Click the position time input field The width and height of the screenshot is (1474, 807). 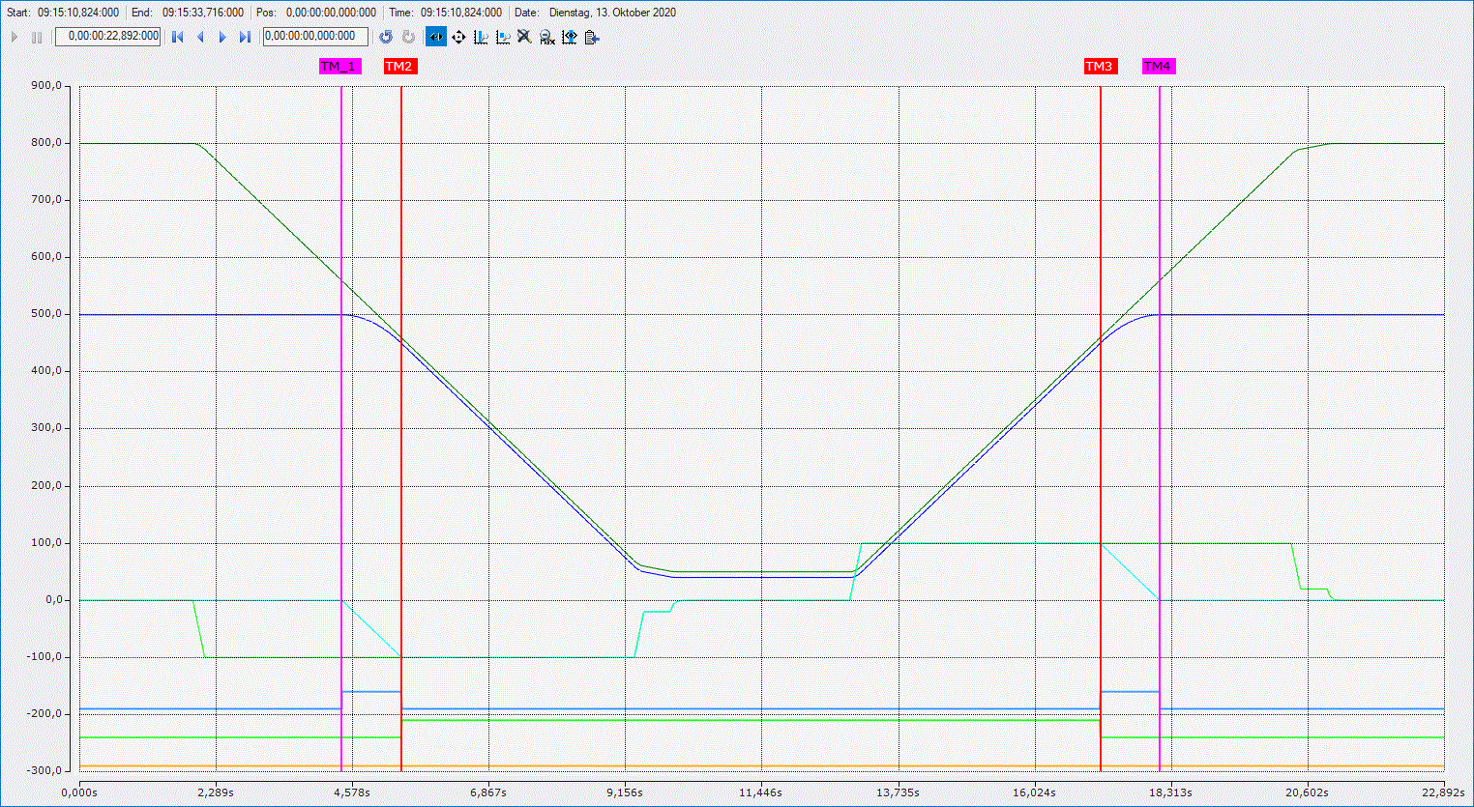315,37
